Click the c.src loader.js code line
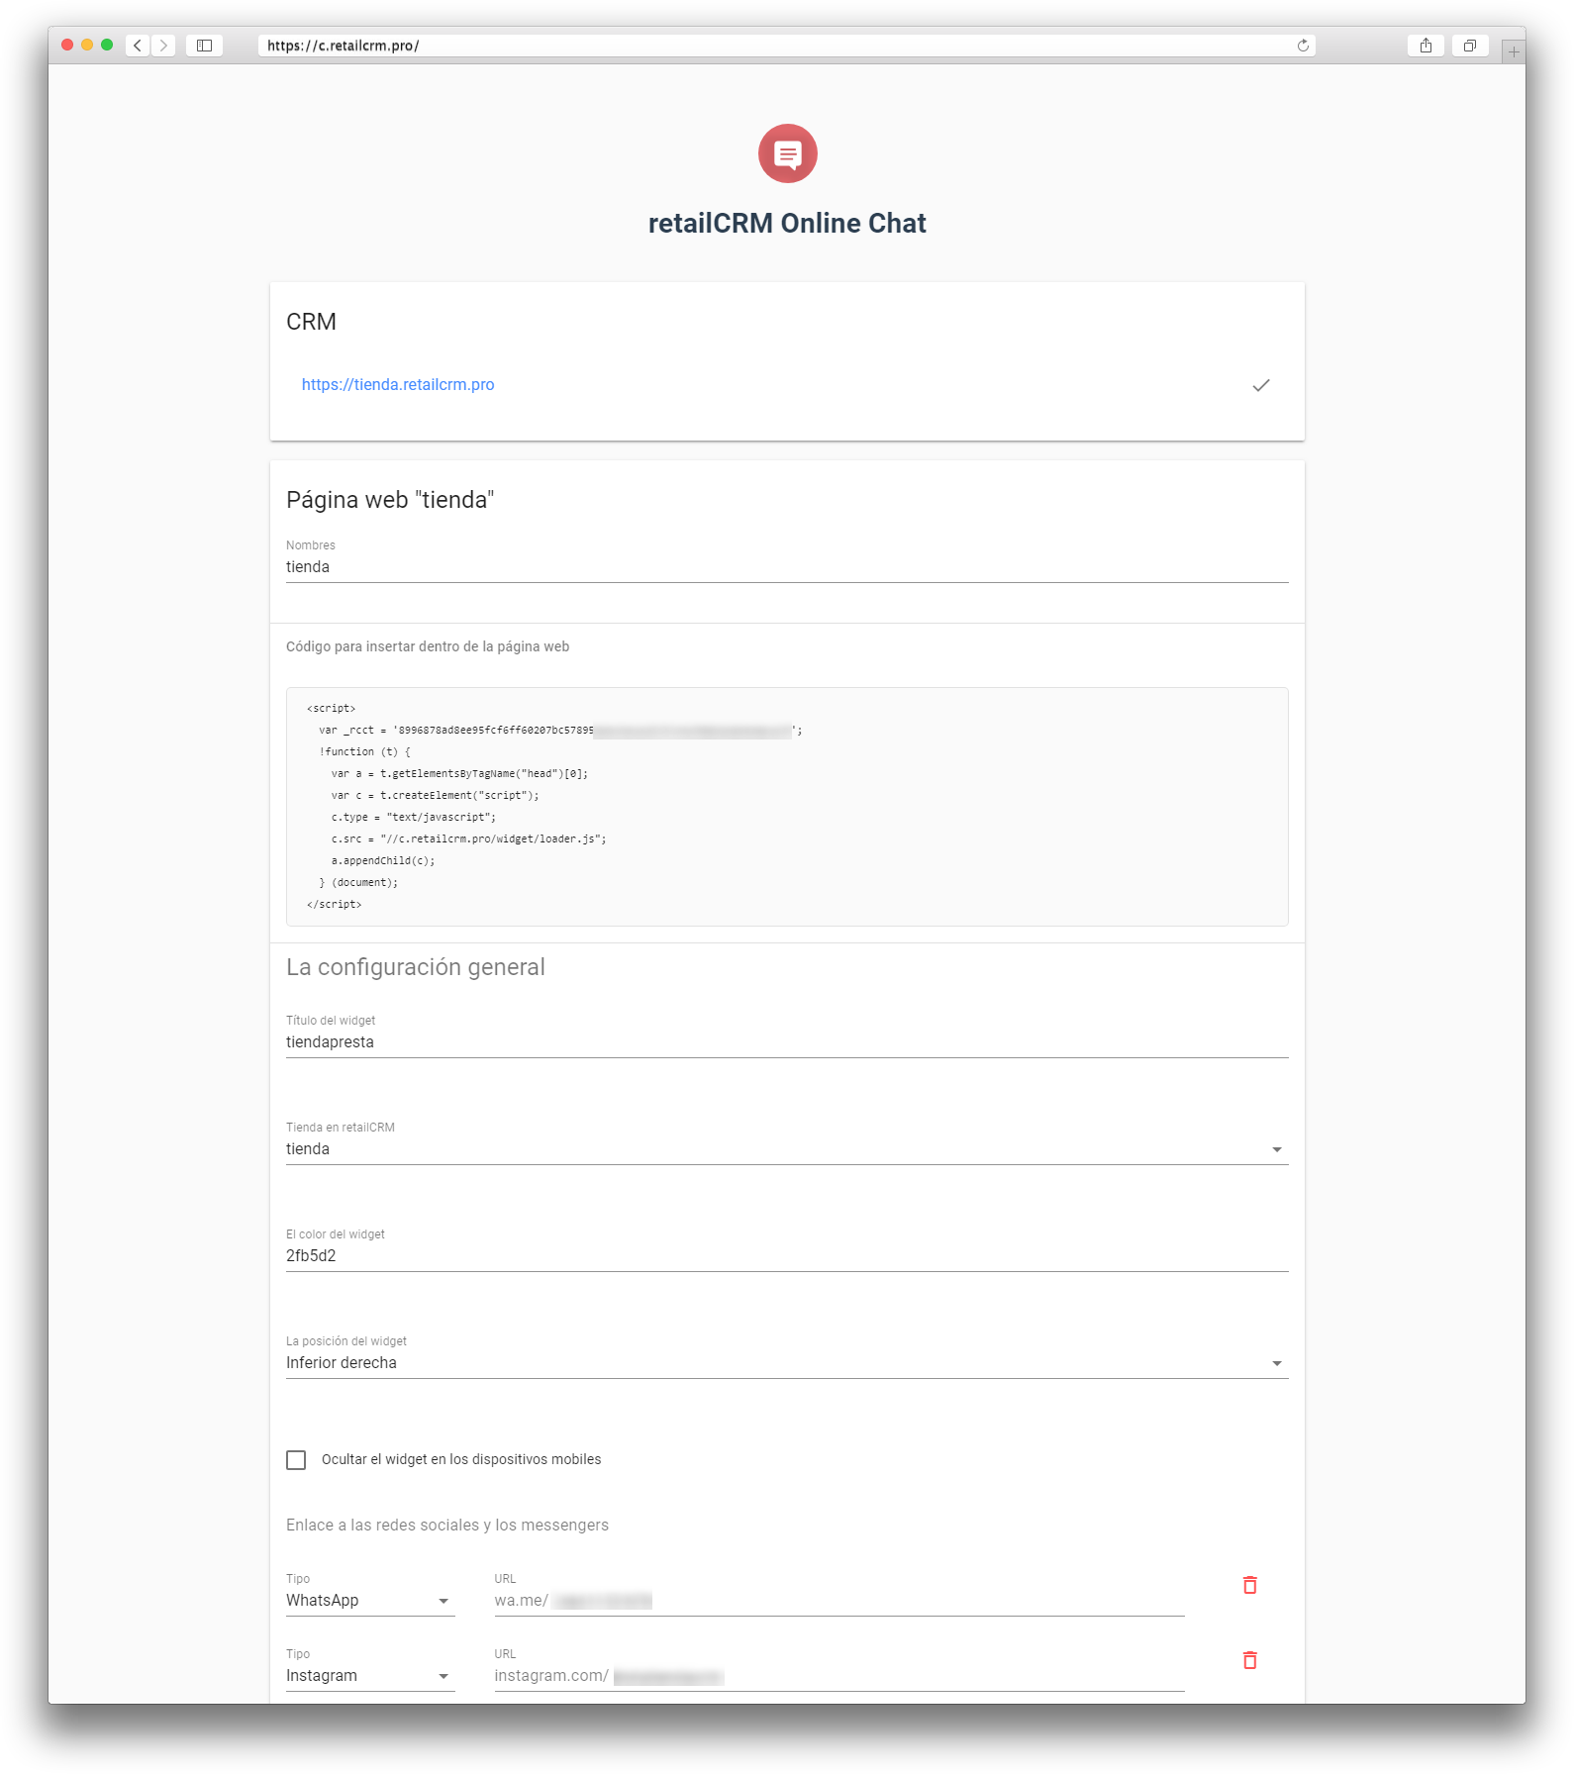This screenshot has height=1774, width=1574. click(x=468, y=838)
